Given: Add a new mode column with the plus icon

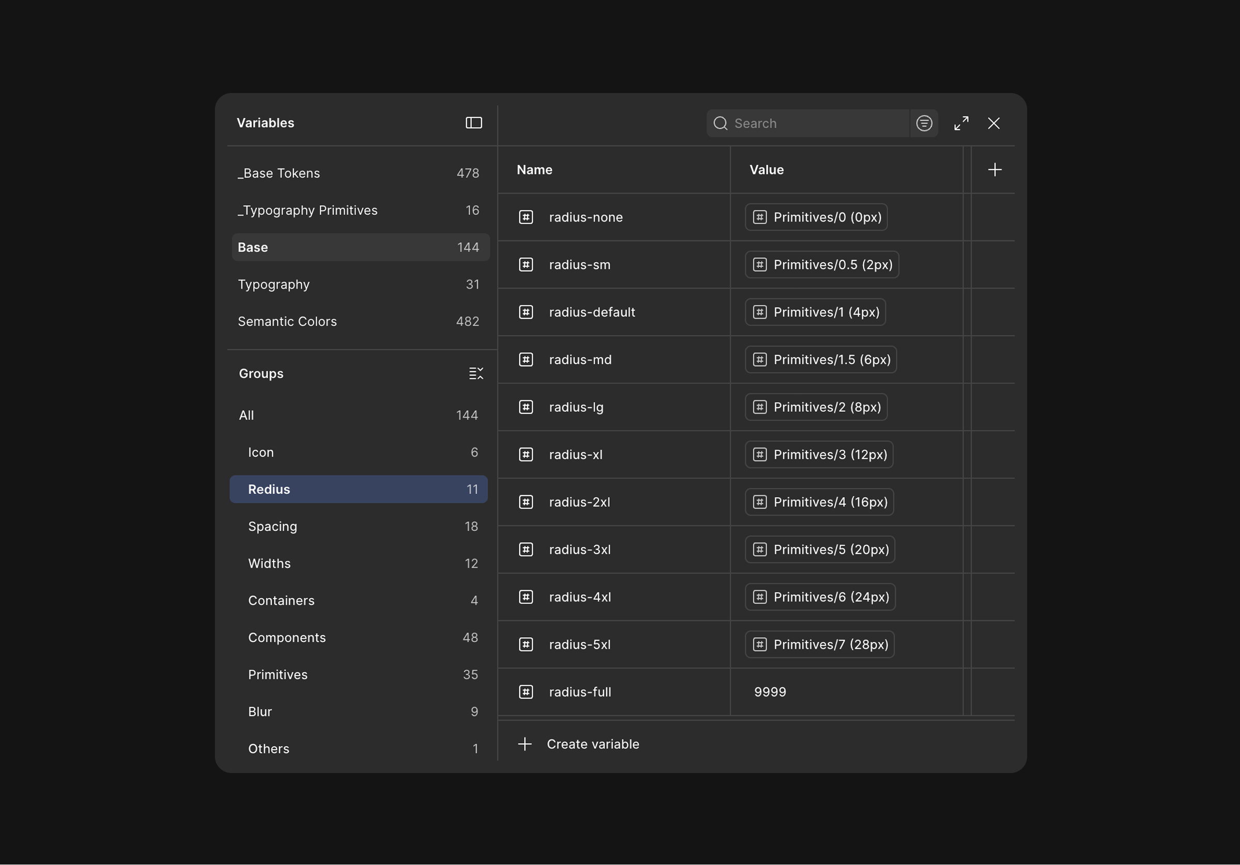Looking at the screenshot, I should tap(995, 169).
